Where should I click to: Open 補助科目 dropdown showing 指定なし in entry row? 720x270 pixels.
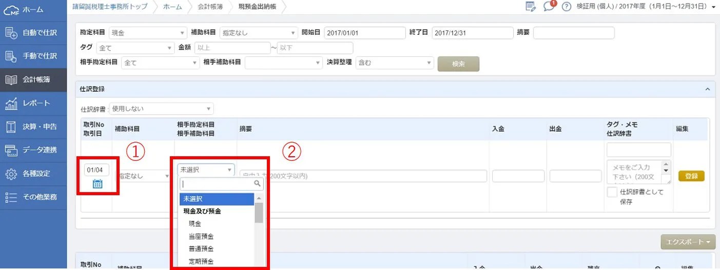click(142, 176)
